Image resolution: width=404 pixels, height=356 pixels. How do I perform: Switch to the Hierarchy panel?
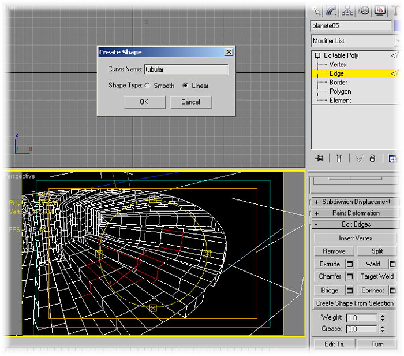(x=347, y=10)
